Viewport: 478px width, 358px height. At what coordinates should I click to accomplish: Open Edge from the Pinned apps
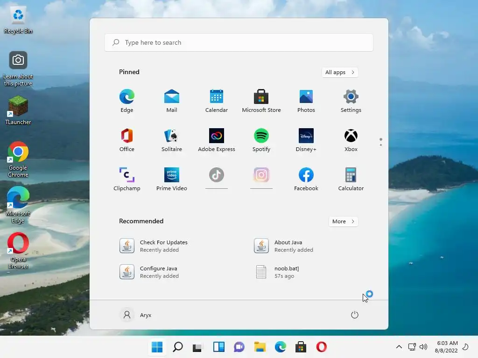coord(127,101)
